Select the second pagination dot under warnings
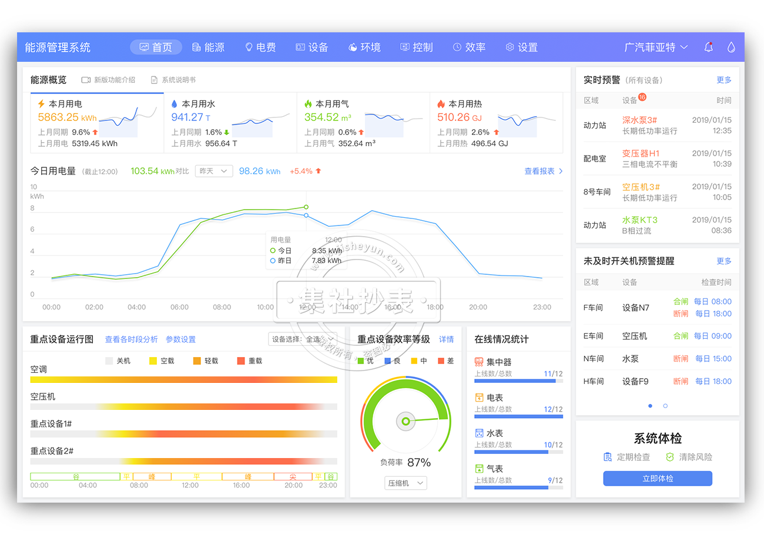This screenshot has width=764, height=552. click(x=665, y=405)
